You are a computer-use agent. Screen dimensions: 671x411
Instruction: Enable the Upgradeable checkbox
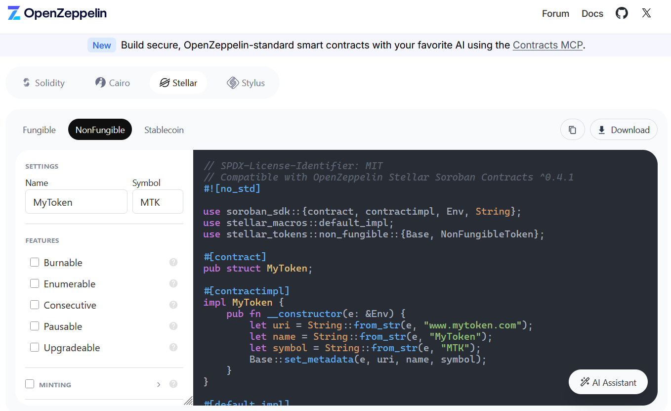(35, 347)
